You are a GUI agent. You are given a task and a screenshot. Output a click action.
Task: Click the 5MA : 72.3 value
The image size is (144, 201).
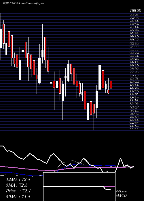[x=17, y=185]
